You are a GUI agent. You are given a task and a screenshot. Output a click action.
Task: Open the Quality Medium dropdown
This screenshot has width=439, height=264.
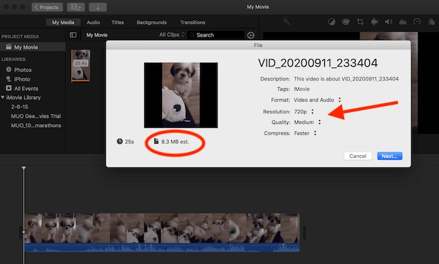(307, 122)
